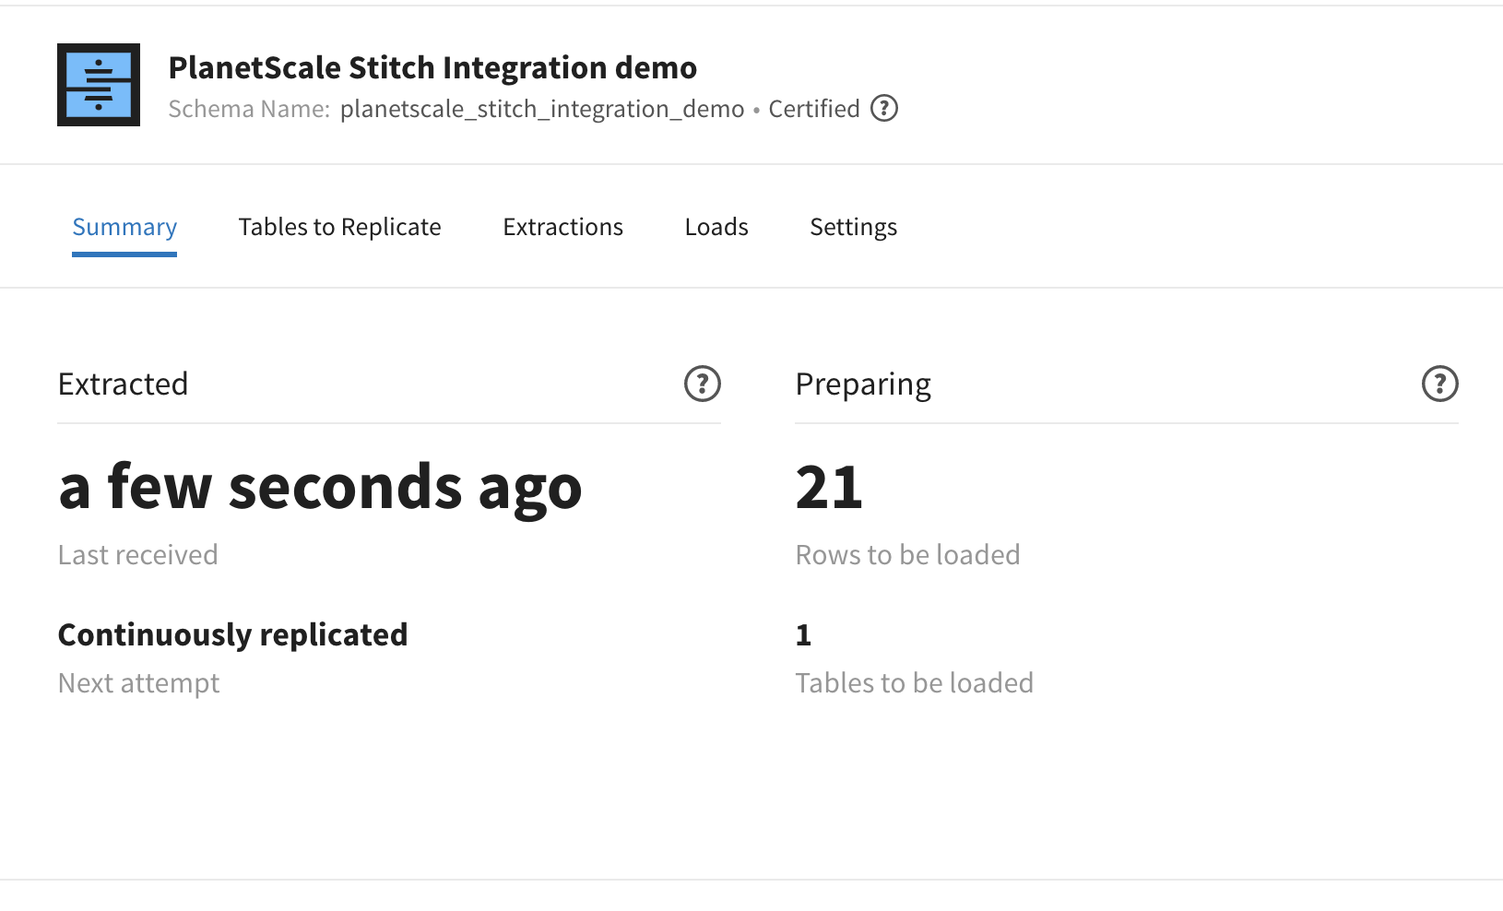This screenshot has height=911, width=1503.
Task: Click the PlanetScale integration logo icon
Action: [x=98, y=85]
